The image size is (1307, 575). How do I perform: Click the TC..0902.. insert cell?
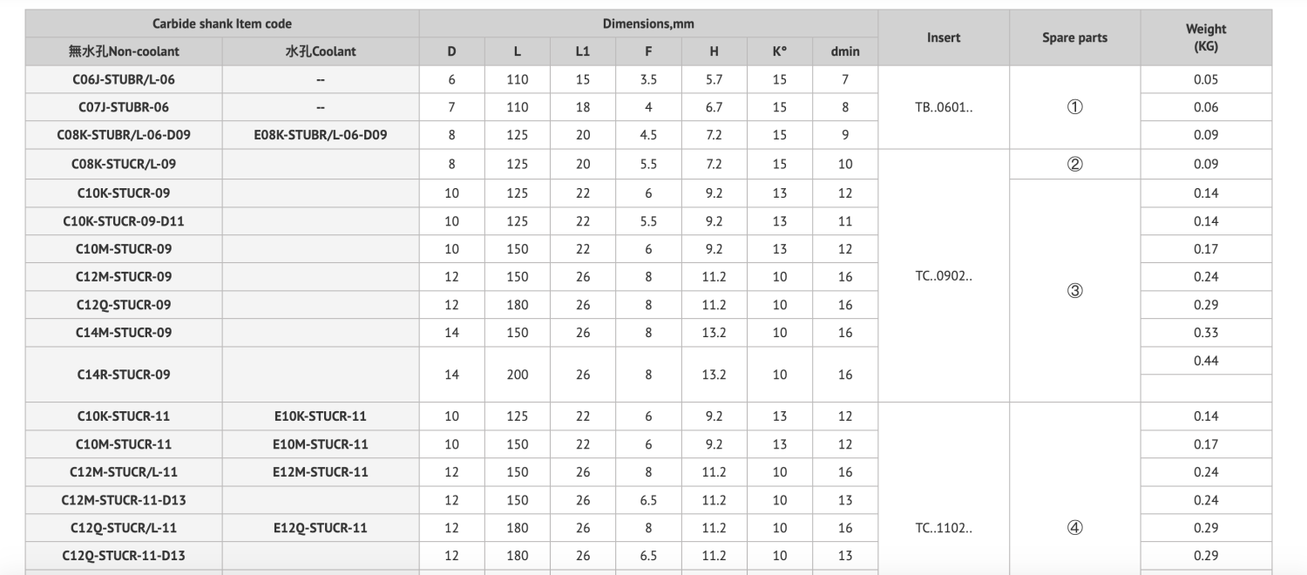944,276
